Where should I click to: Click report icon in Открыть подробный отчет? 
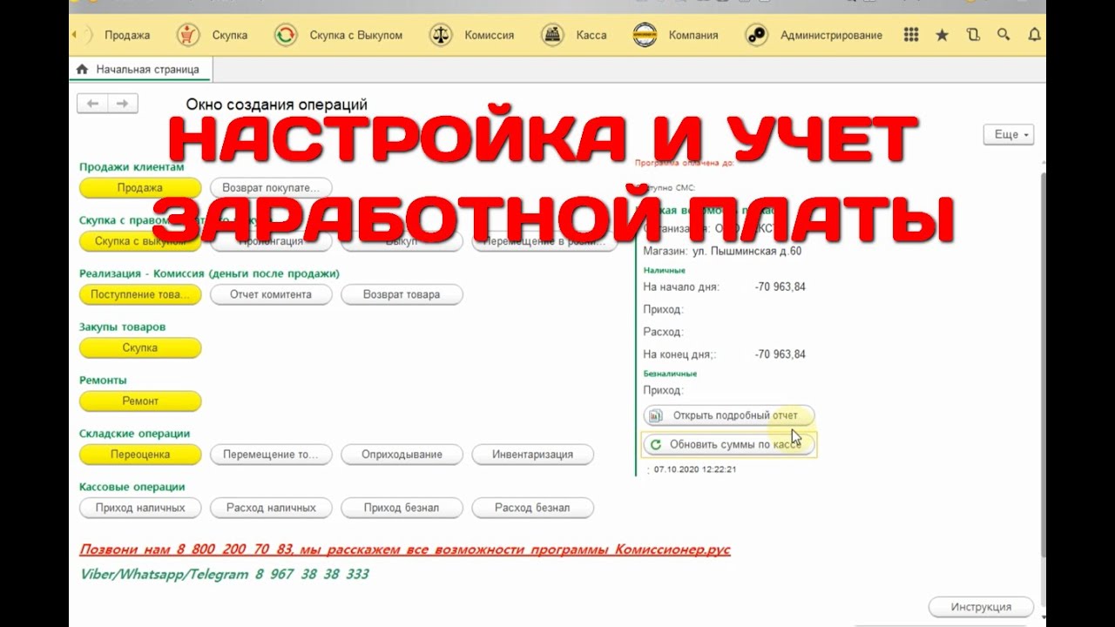coord(656,416)
